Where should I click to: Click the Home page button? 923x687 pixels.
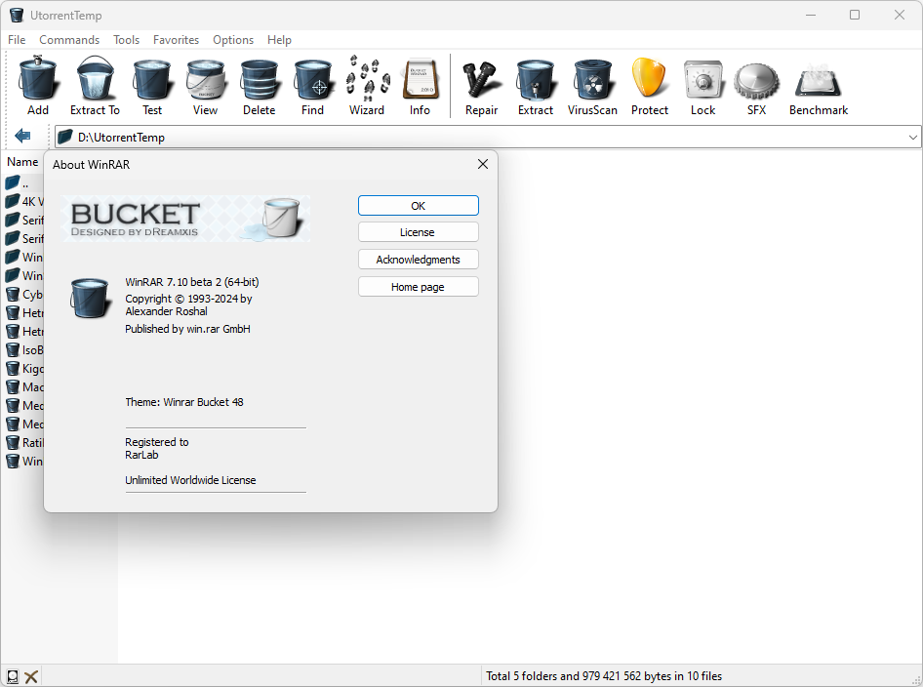click(418, 287)
